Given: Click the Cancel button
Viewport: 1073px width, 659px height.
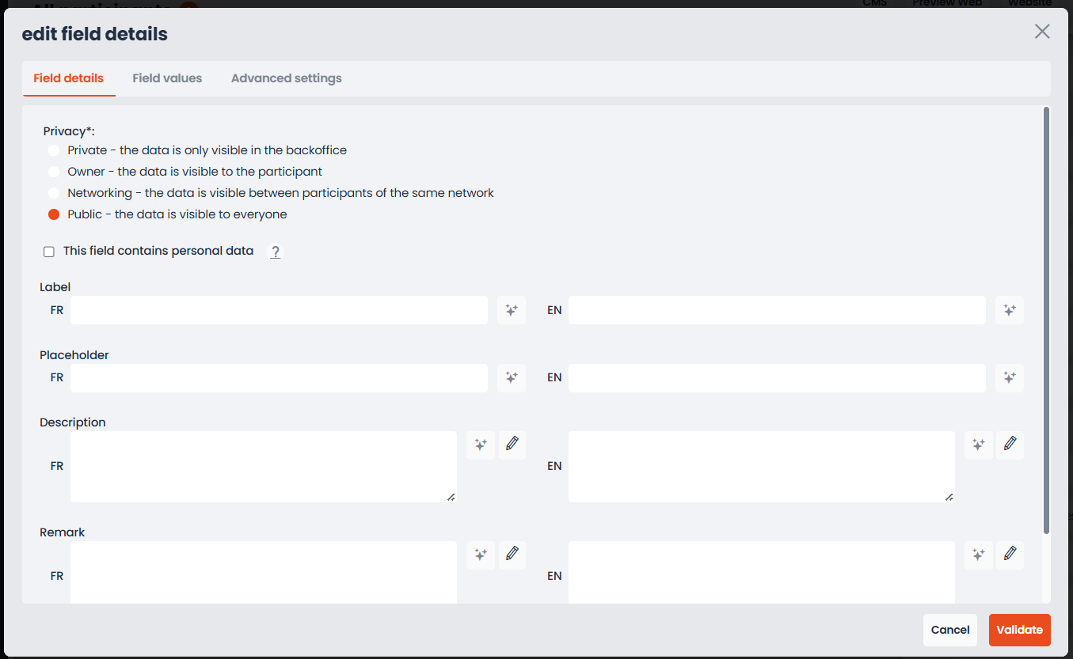Looking at the screenshot, I should [950, 630].
